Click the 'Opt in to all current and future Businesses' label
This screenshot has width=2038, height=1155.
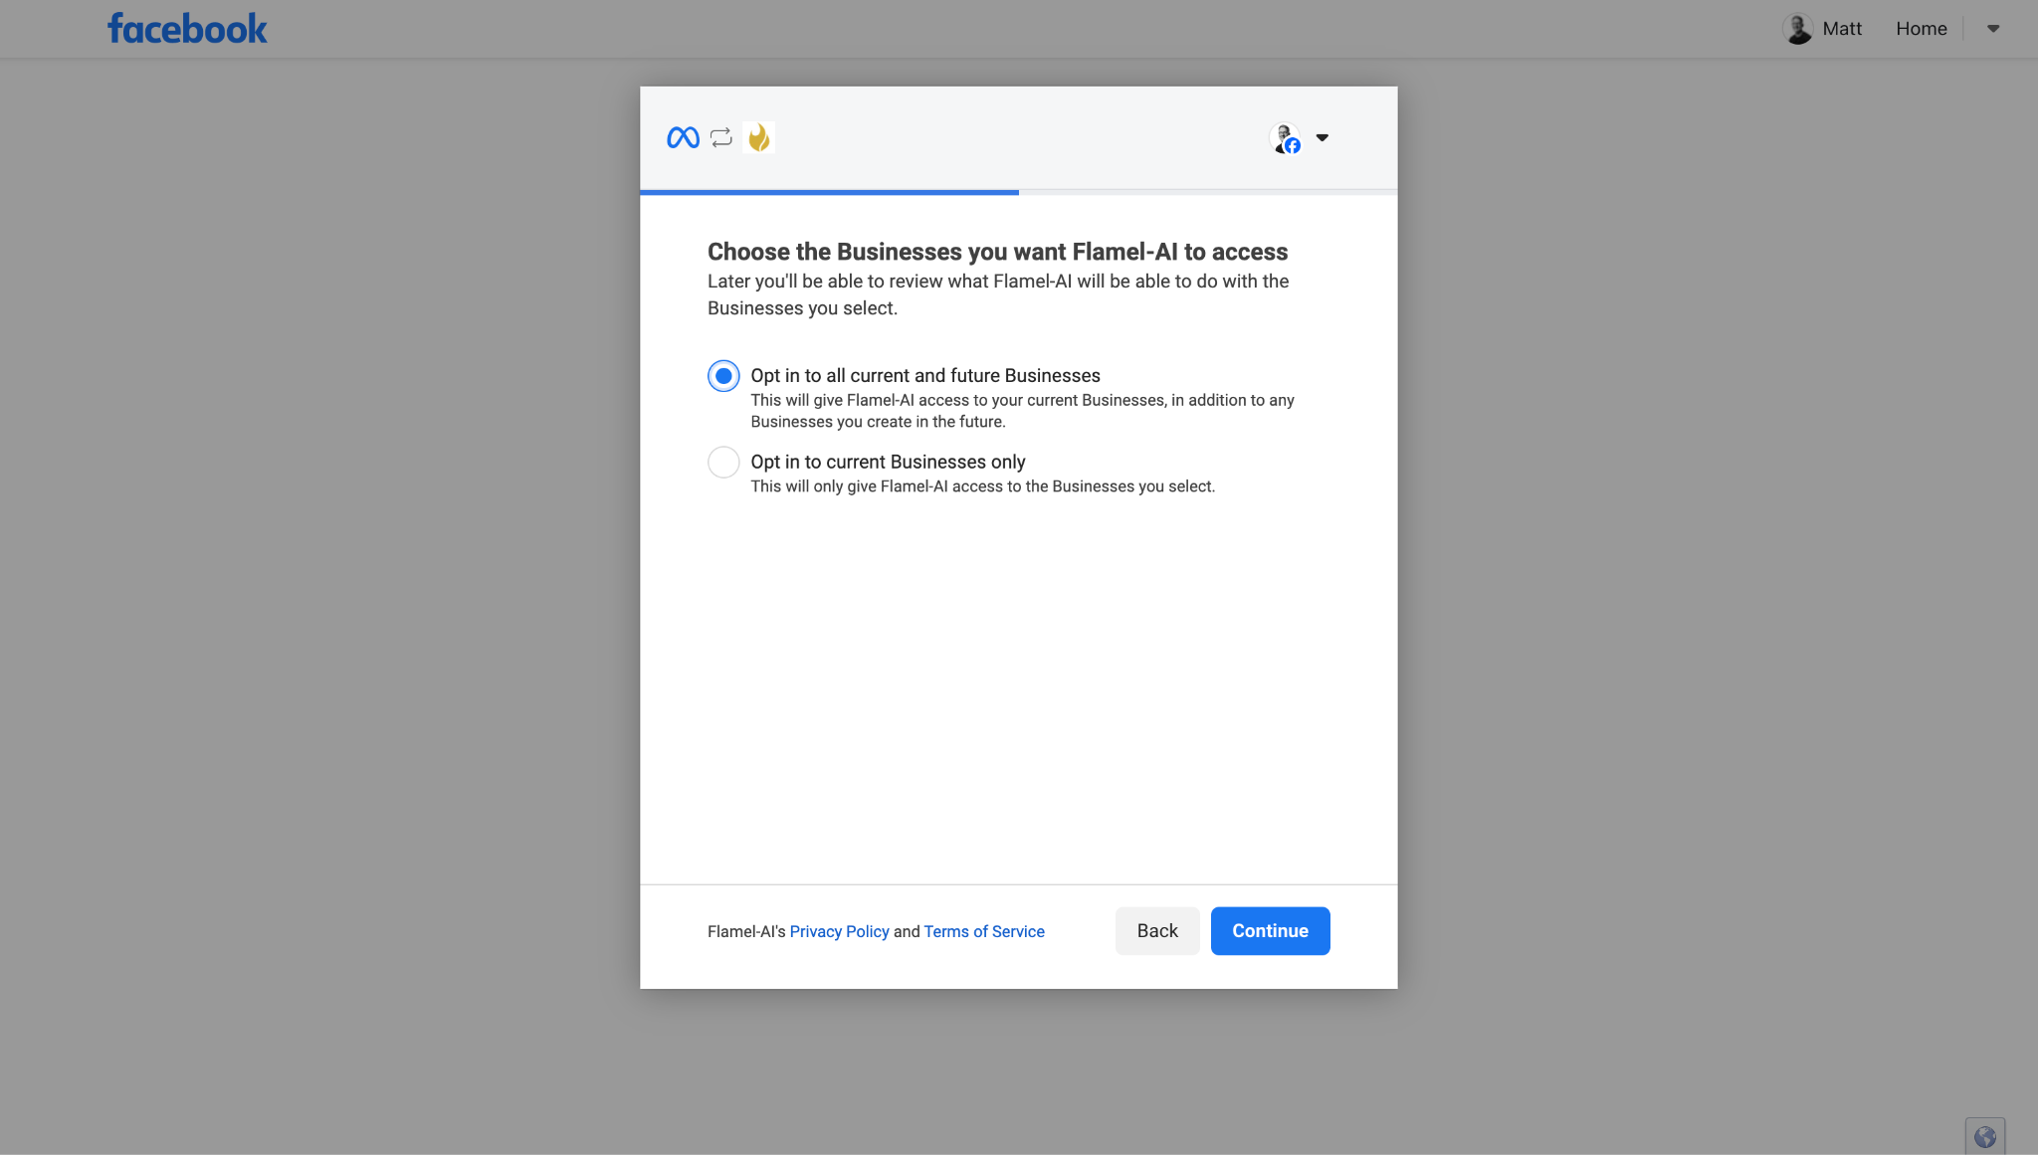925,375
